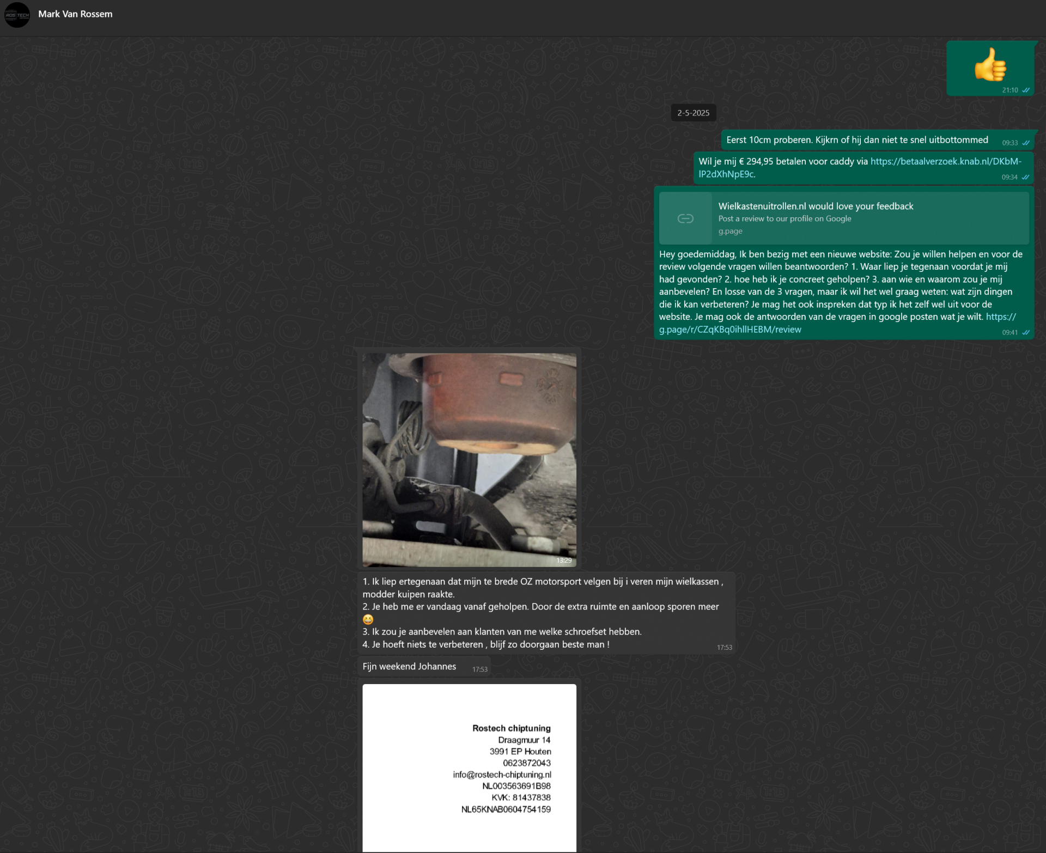Click the link icon in review preview
Screen dimensions: 1046x853
tap(685, 218)
